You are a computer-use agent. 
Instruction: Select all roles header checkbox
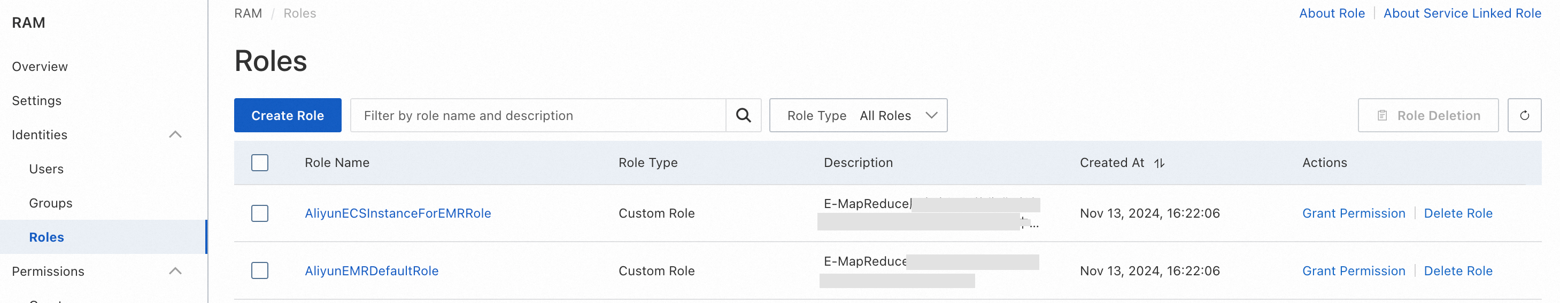(260, 163)
